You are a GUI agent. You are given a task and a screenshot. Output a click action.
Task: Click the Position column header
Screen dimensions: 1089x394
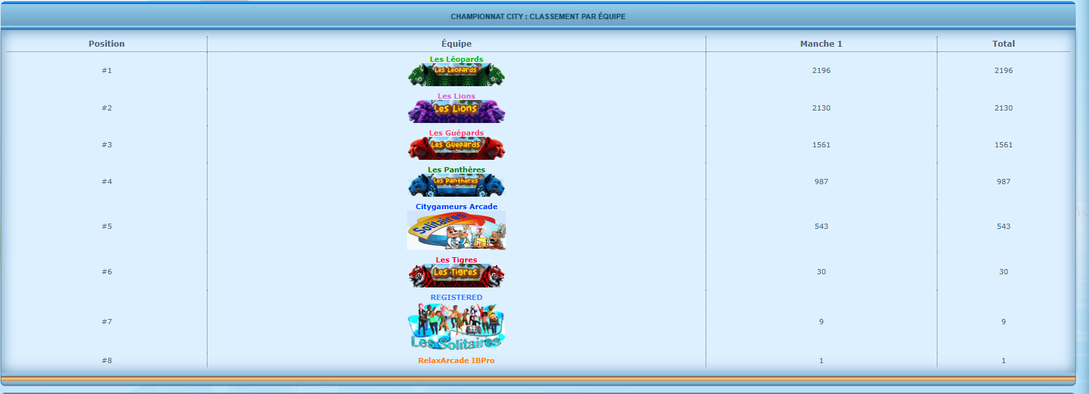pos(107,43)
